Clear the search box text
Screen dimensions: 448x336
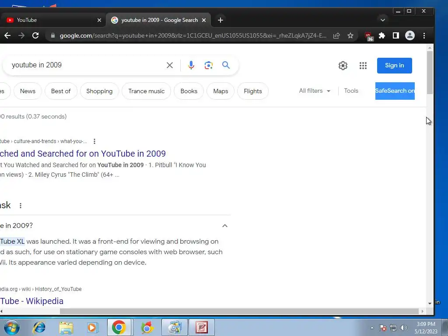point(170,65)
